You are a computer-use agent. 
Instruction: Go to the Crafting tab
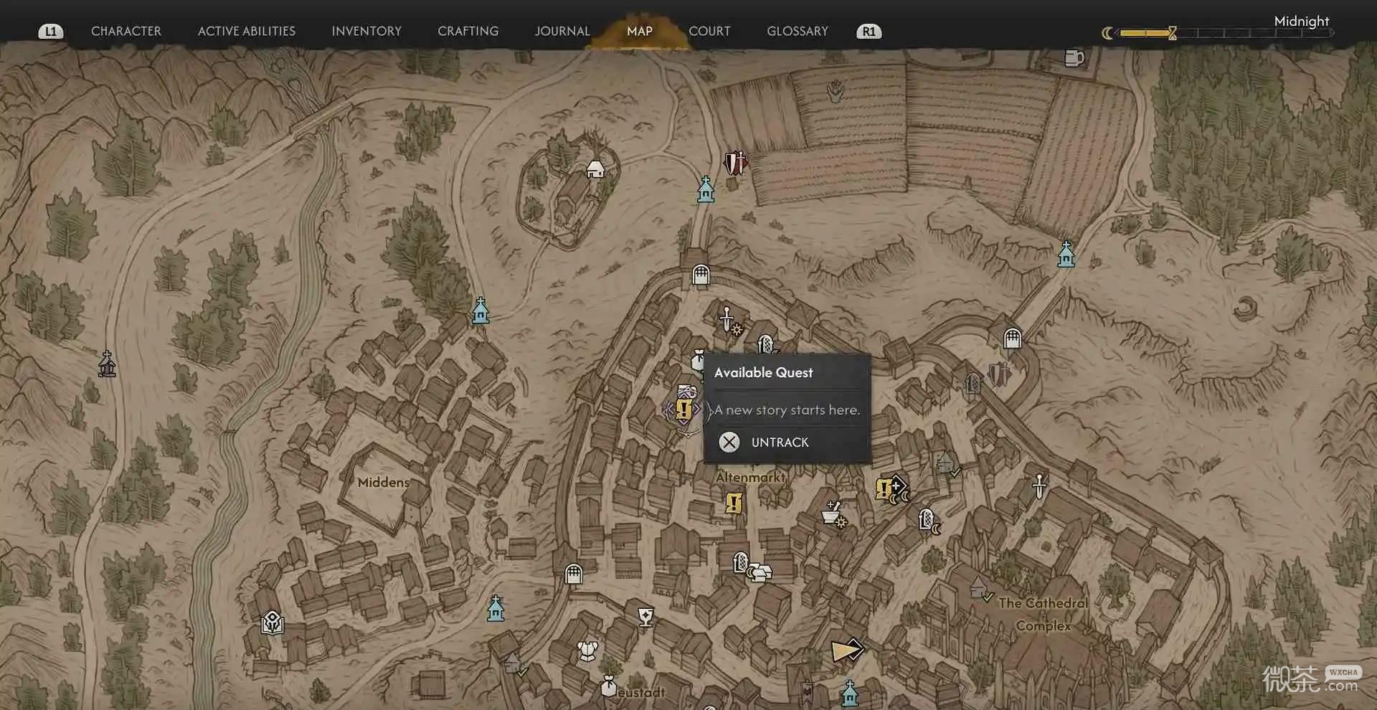468,31
